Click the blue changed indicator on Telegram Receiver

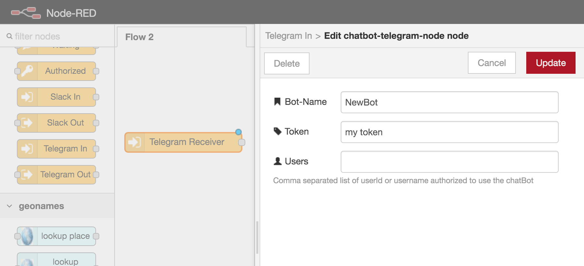pos(238,132)
